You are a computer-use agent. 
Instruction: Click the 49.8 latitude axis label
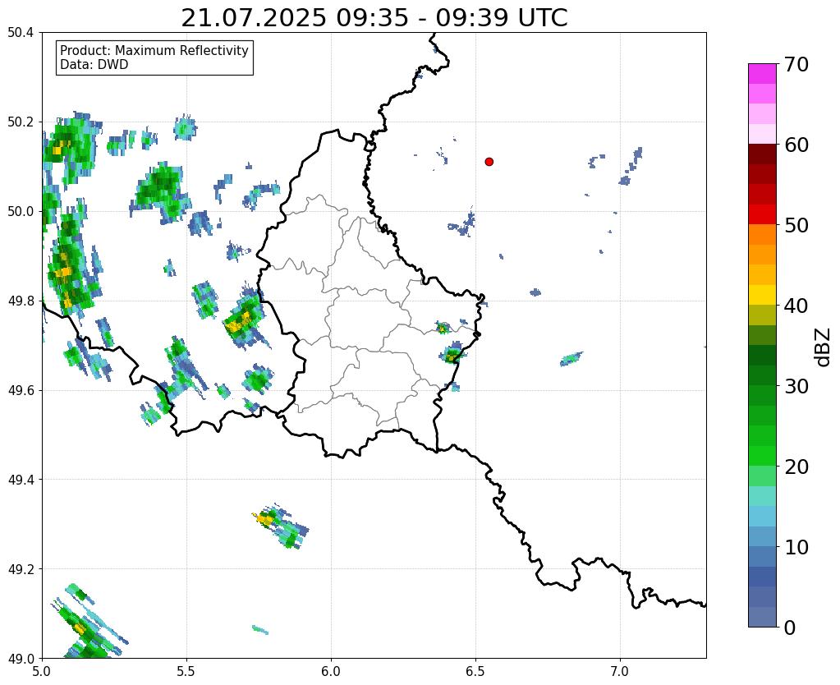tap(21, 301)
